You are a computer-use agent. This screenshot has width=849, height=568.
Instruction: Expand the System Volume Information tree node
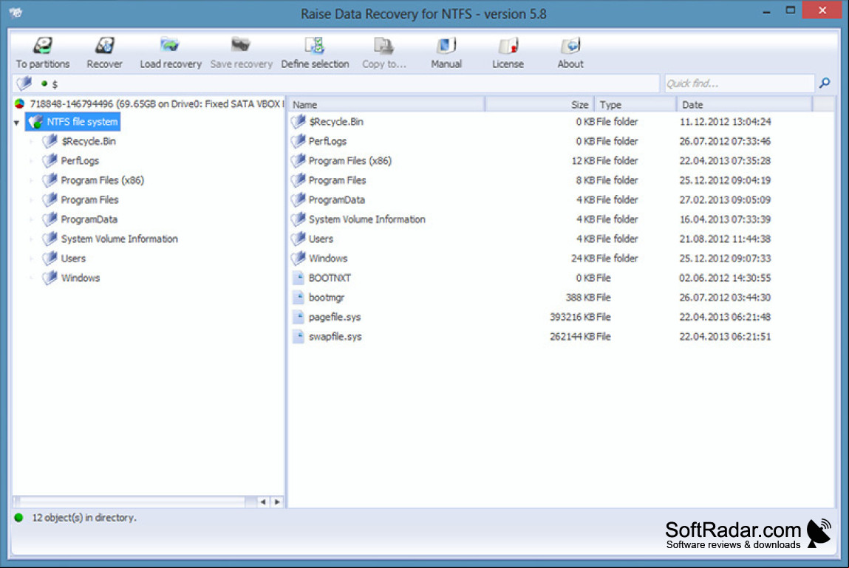click(32, 239)
